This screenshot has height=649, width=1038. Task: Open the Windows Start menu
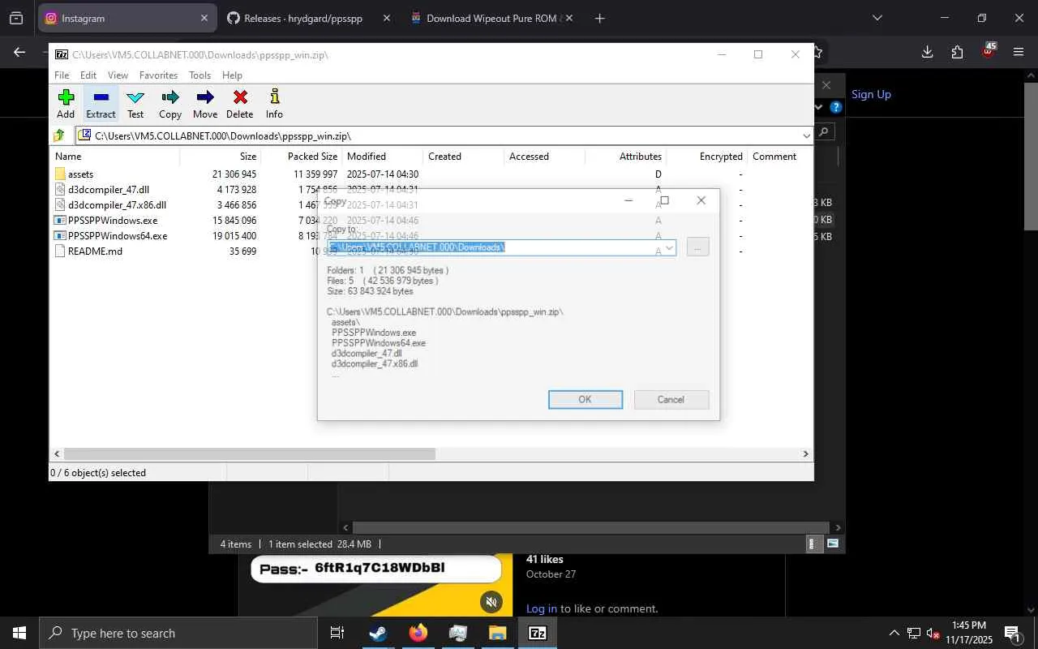pyautogui.click(x=19, y=633)
